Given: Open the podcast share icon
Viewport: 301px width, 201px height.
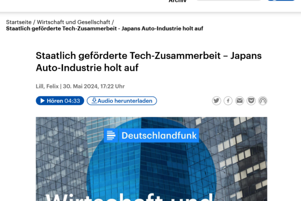Looking at the screenshot, I should (x=263, y=101).
